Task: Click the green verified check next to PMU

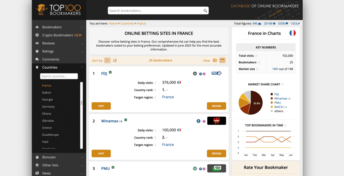Action: tap(113, 167)
